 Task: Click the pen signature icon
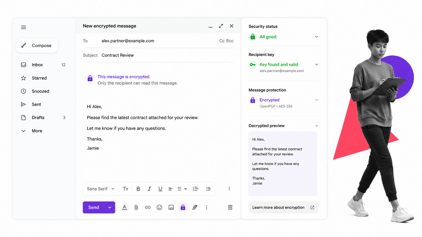click(195, 208)
